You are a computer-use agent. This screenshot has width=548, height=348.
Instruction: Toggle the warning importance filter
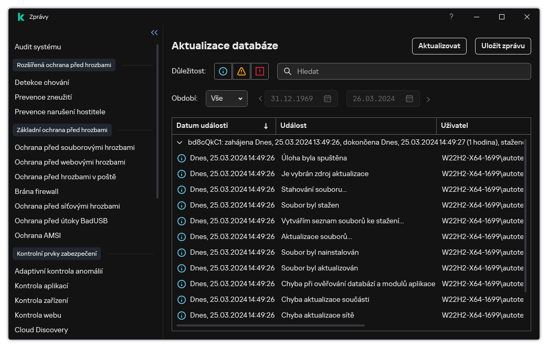[241, 71]
